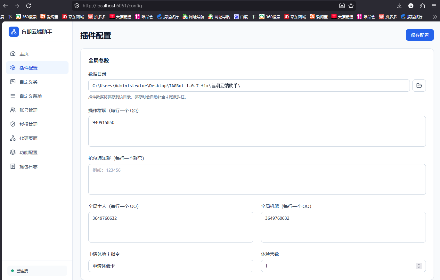Viewport: 440px width, 280px height.
Task: Click the document icon beside 抢包日志
Action: point(13,166)
